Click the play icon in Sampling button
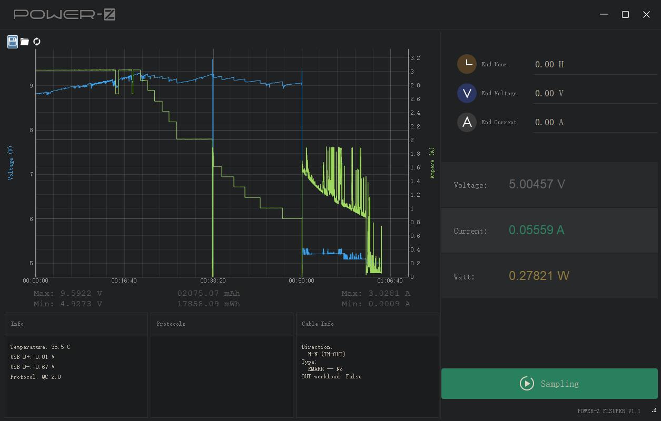 527,384
